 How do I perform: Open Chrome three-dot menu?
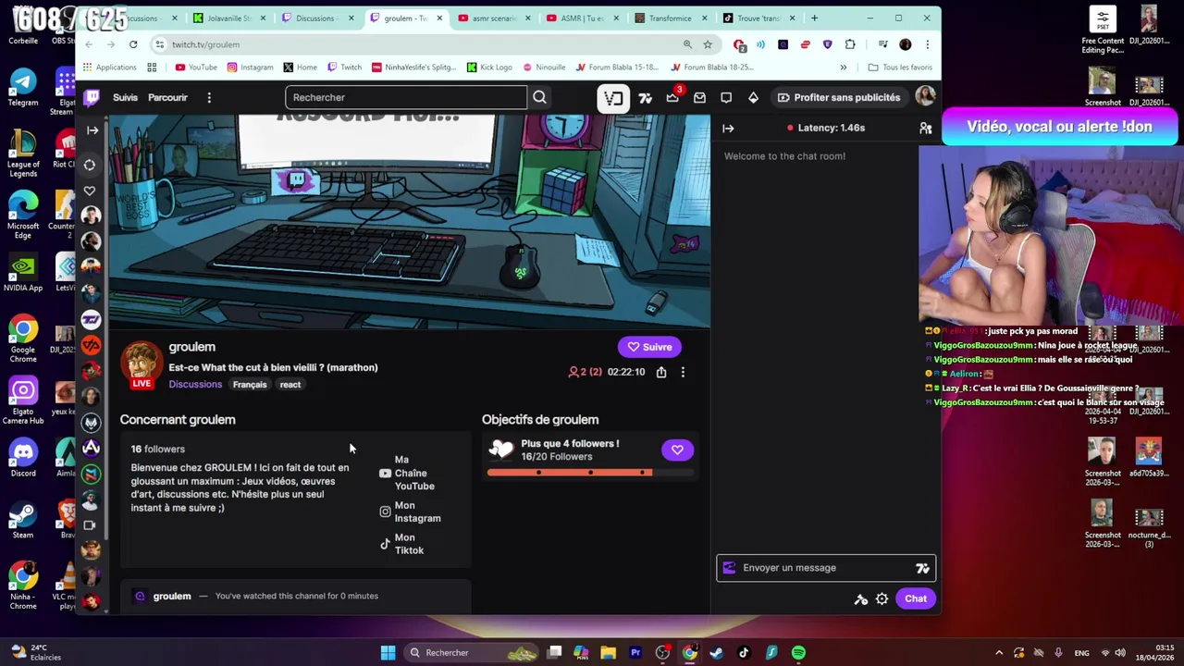tap(927, 44)
